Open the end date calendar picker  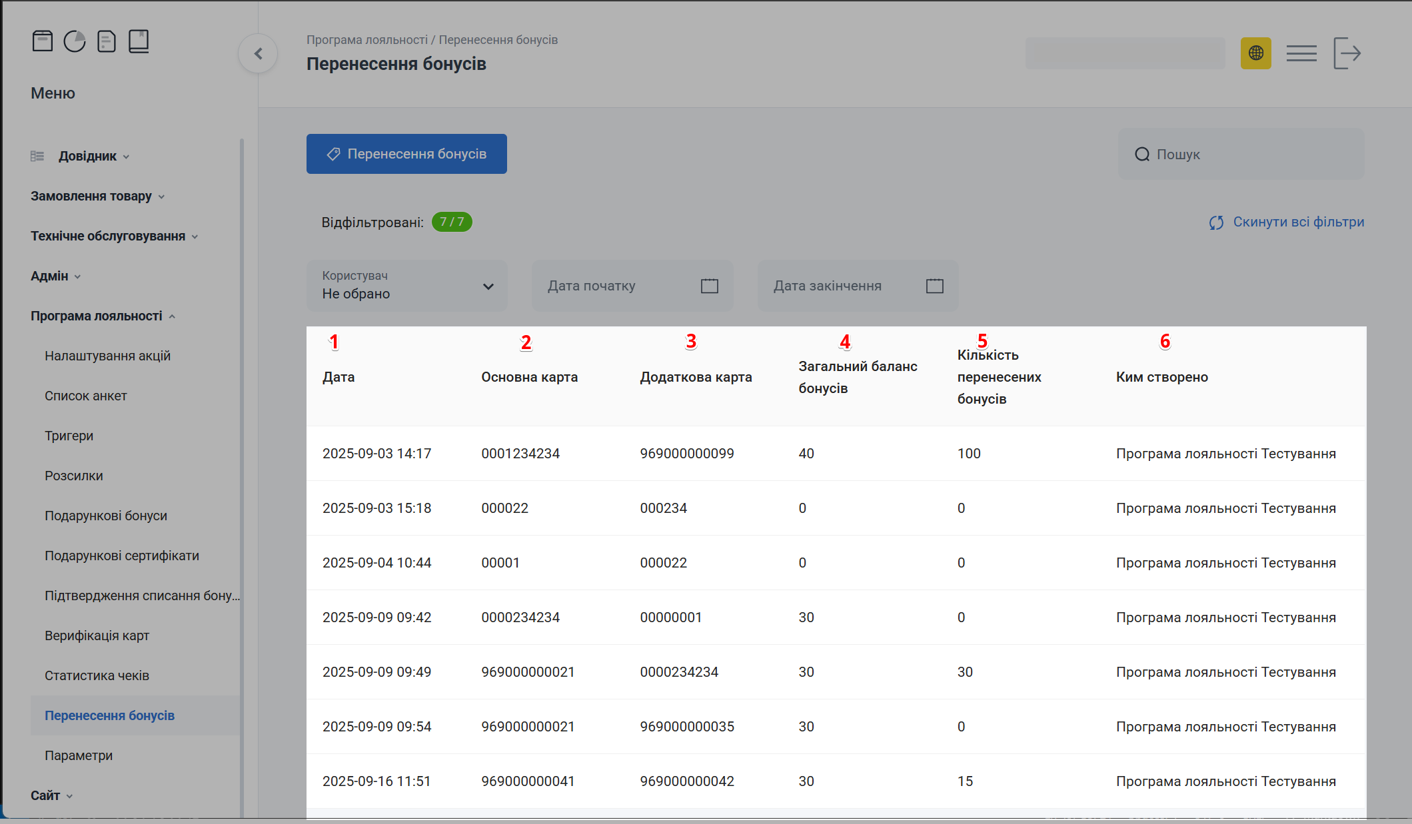pyautogui.click(x=934, y=286)
